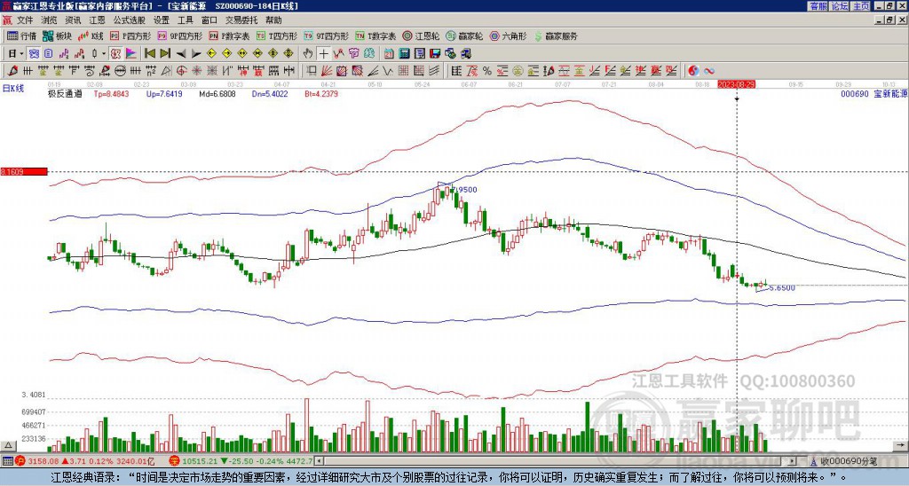The height and width of the screenshot is (486, 909).
Task: Open the 浏览 menu
Action: (x=50, y=20)
